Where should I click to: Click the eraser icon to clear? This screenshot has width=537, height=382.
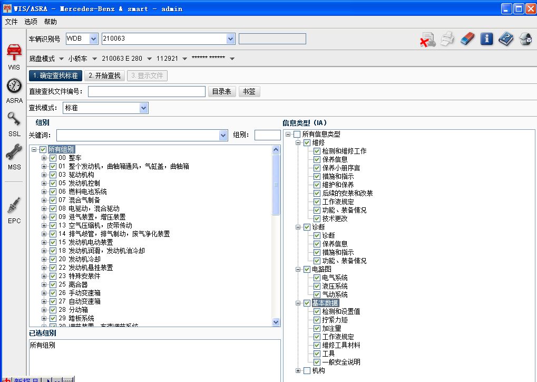coord(467,39)
